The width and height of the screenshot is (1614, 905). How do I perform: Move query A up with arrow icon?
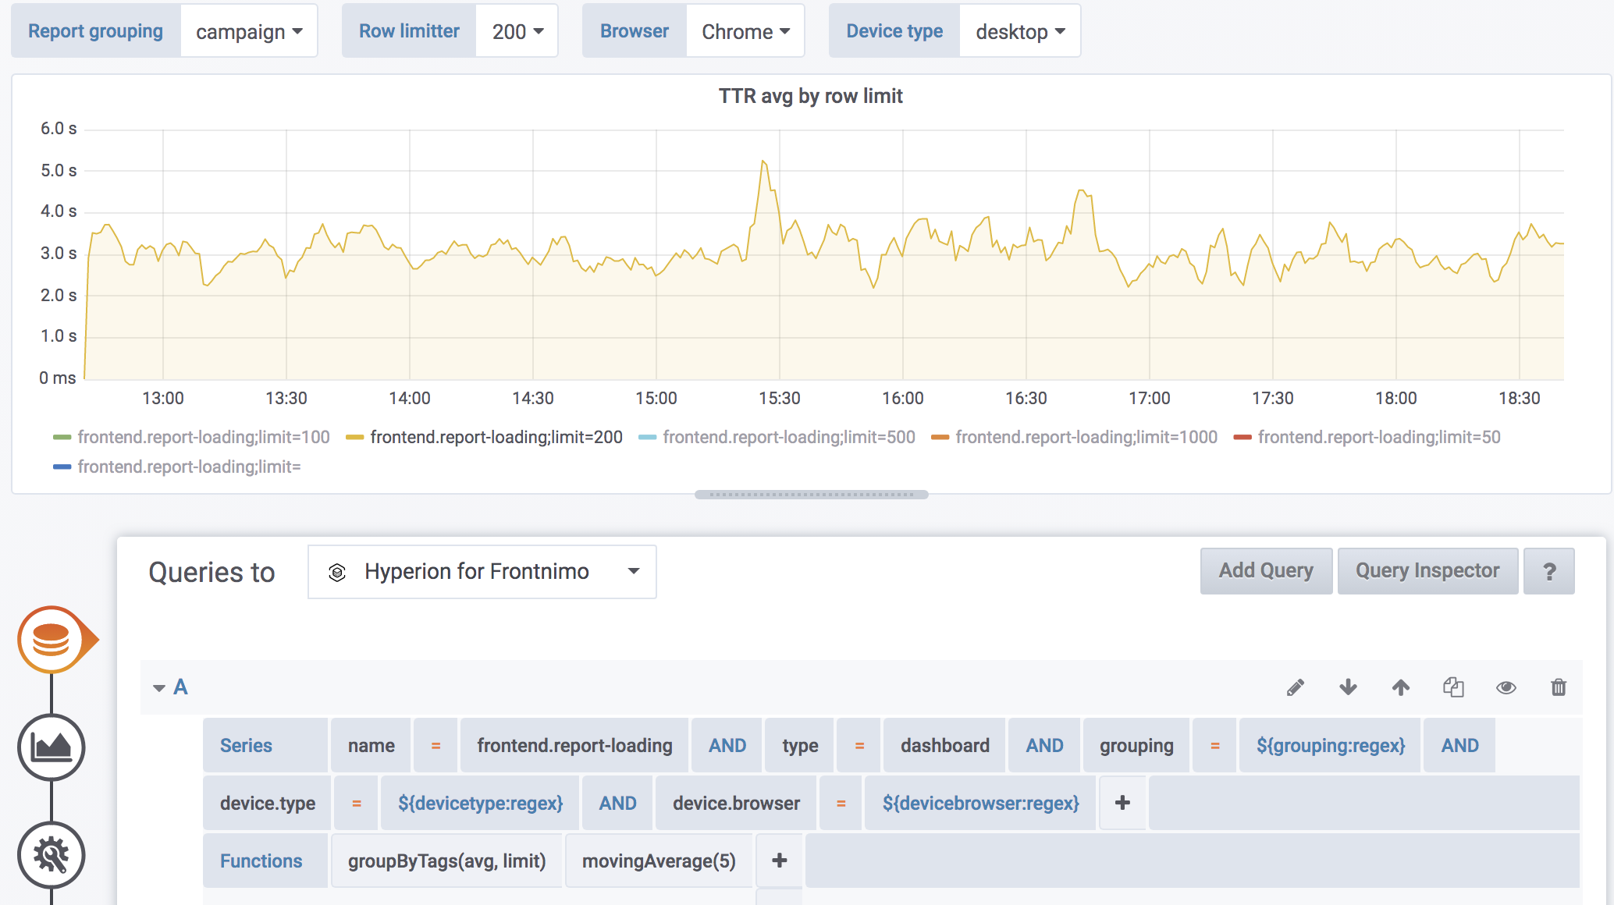(1401, 687)
